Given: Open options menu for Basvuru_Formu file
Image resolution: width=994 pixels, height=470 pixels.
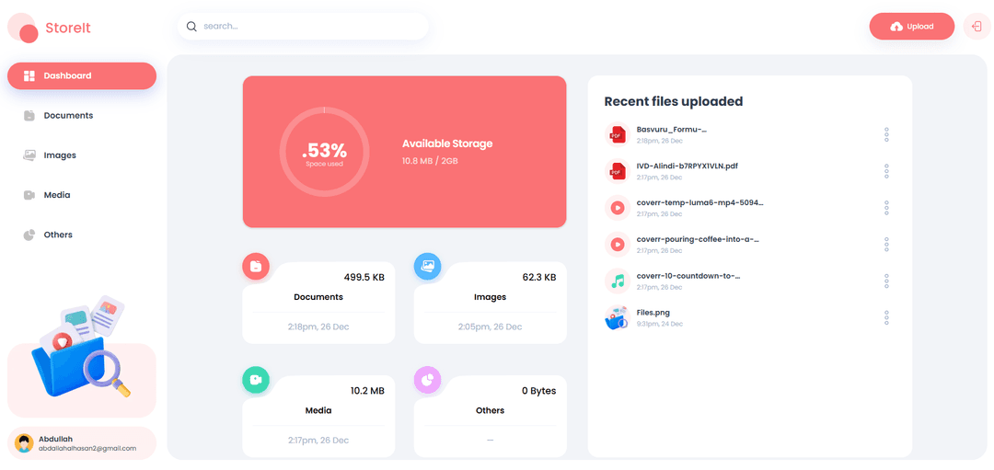Looking at the screenshot, I should click(x=886, y=134).
